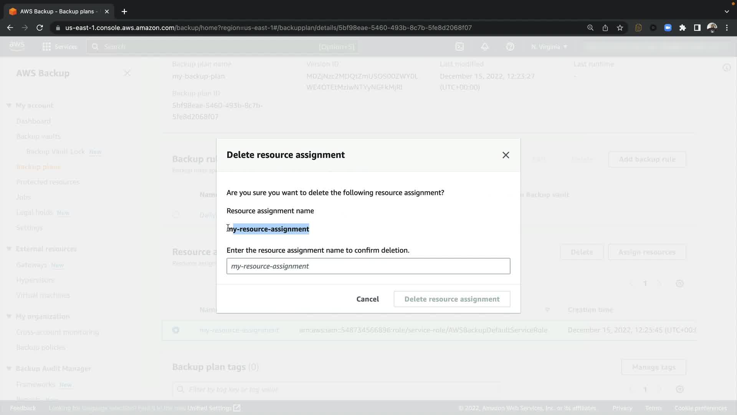Screen dimensions: 737x415
Task: Focus the resource assignment name confirmation field
Action: (x=368, y=266)
